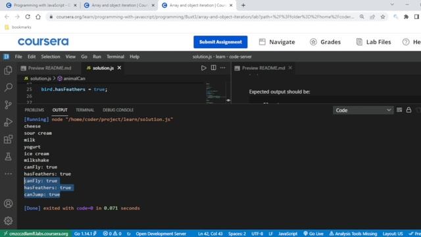421x237 pixels.
Task: Click the Submit Assignment button
Action: (x=220, y=42)
